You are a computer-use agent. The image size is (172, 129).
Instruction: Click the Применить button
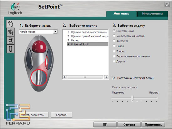[153, 125]
